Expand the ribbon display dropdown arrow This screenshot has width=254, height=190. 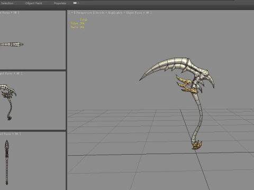point(78,3)
